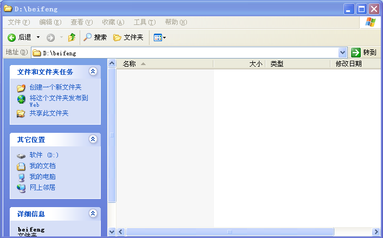This screenshot has height=238, width=383.
Task: Toggle the 文件夹 folders pane button
Action: click(x=128, y=37)
